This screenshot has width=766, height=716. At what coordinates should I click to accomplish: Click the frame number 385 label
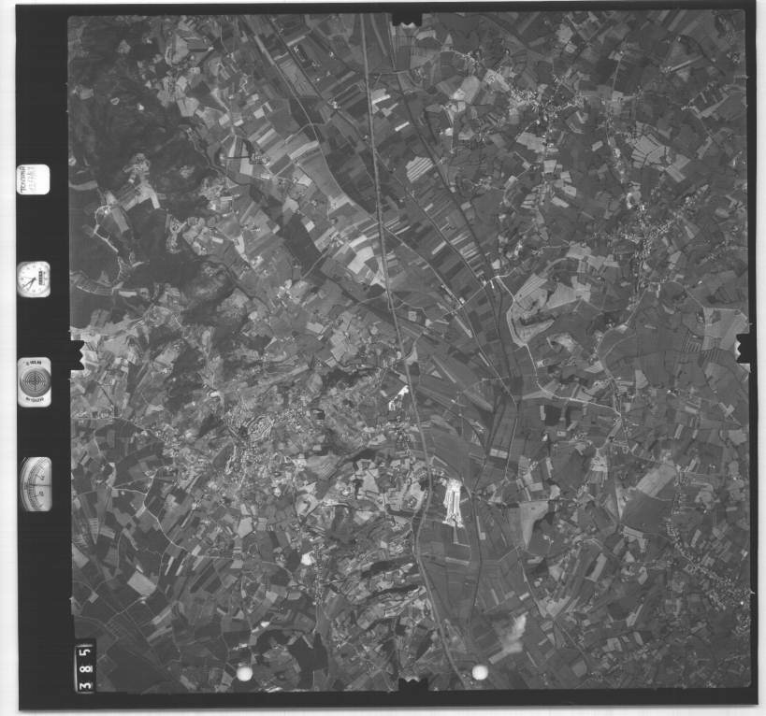(84, 666)
